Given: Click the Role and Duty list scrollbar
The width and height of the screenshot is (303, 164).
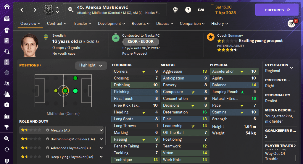Looking at the screenshot, I should click(x=106, y=136).
